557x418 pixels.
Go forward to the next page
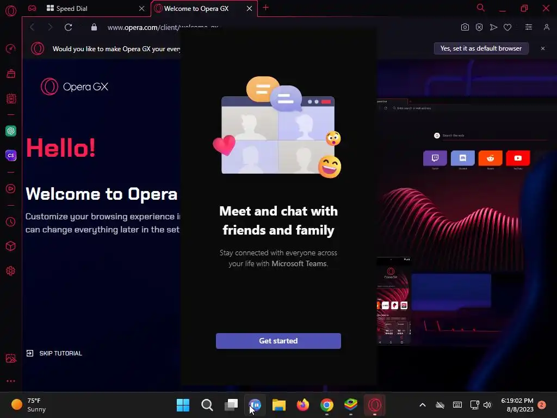tap(50, 27)
